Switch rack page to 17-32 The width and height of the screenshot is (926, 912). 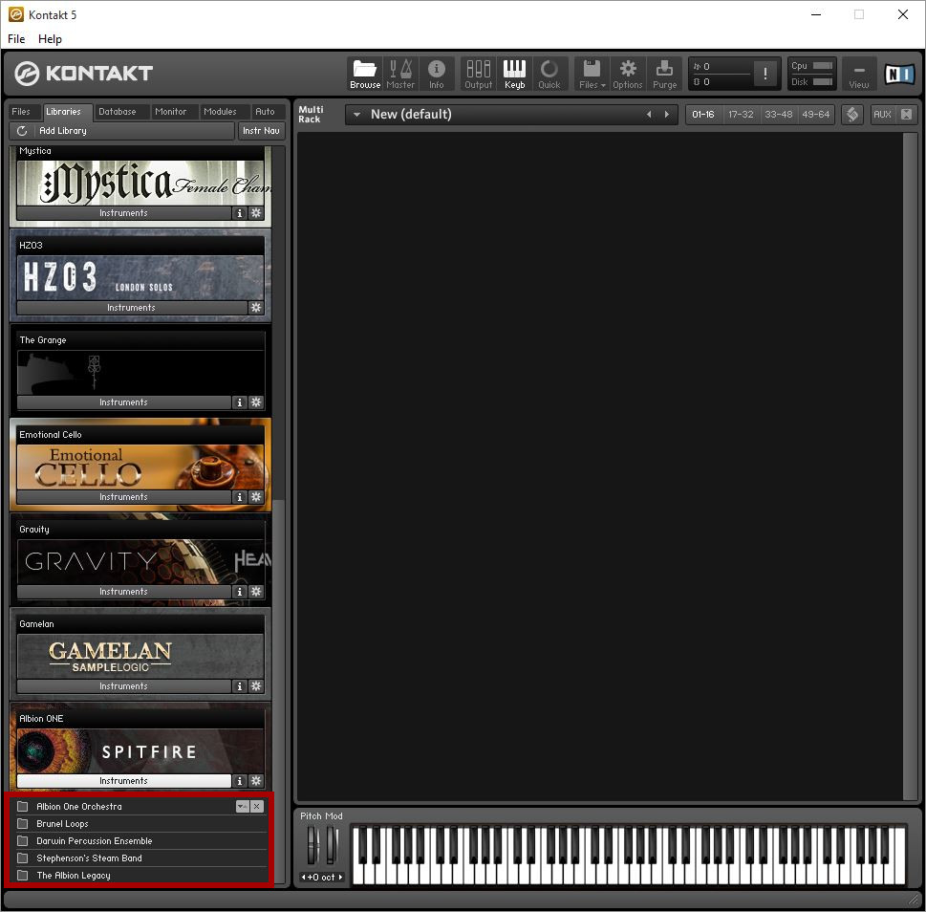pos(741,114)
